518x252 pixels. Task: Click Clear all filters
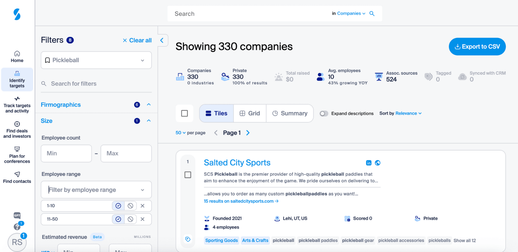[137, 40]
